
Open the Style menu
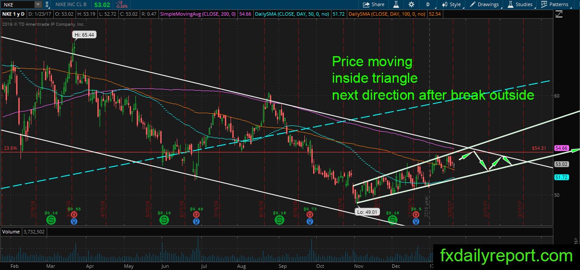coord(451,4)
